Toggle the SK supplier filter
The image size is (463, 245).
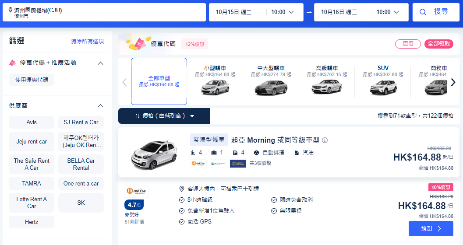point(81,203)
